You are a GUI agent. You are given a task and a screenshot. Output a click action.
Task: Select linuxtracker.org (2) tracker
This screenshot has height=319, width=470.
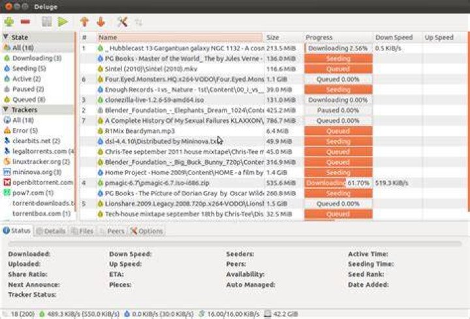click(x=37, y=161)
